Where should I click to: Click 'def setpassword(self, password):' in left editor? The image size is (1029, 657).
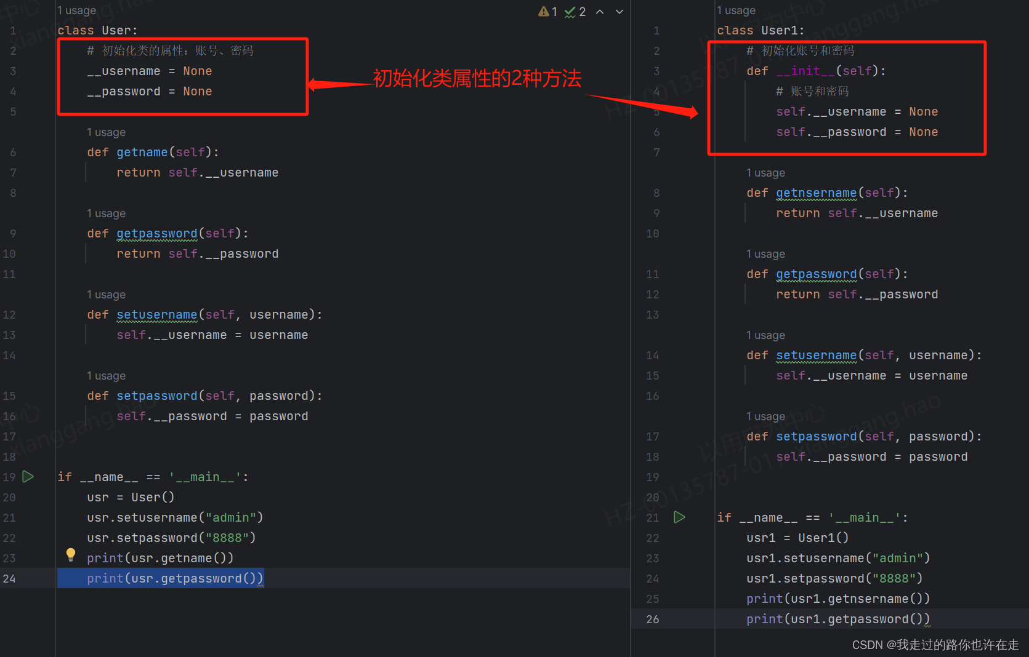coord(204,396)
